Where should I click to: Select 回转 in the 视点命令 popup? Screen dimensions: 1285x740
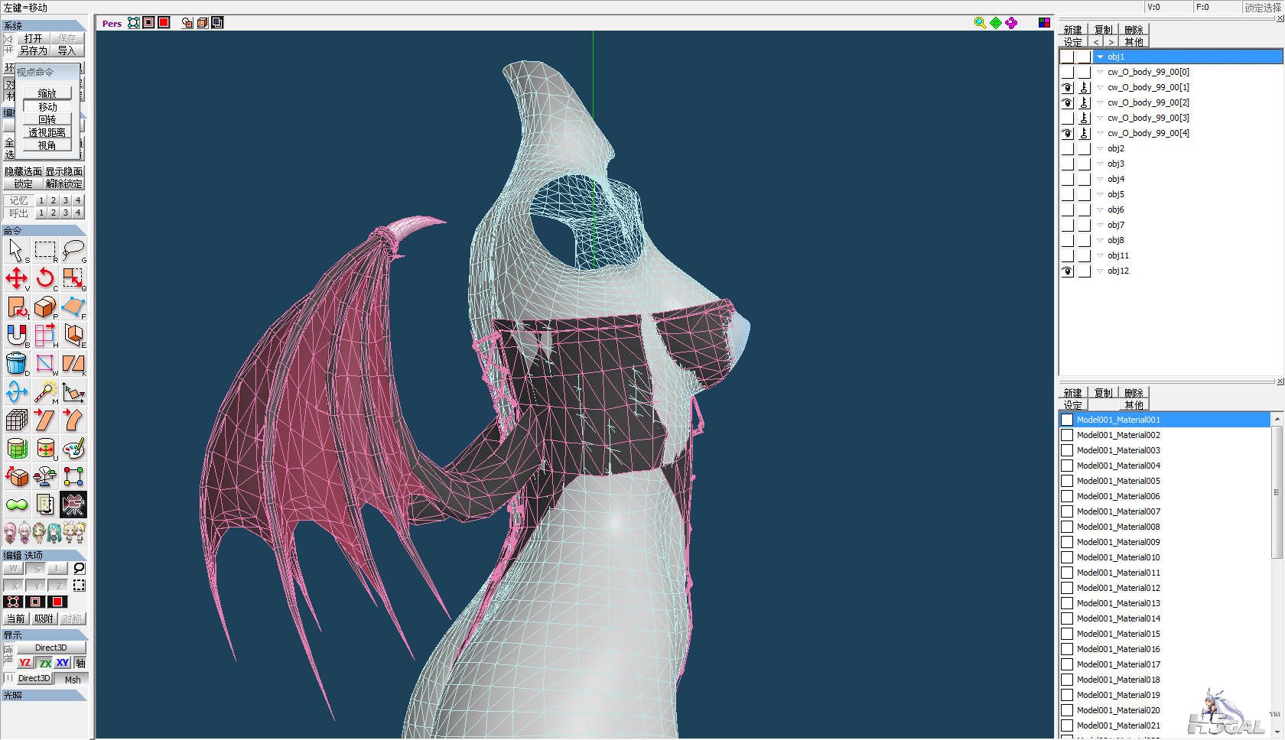point(47,119)
